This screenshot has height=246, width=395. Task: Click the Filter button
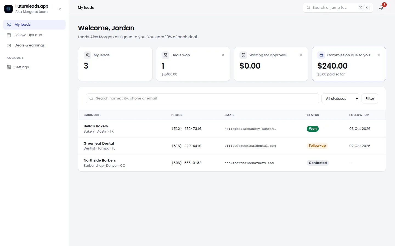(370, 98)
